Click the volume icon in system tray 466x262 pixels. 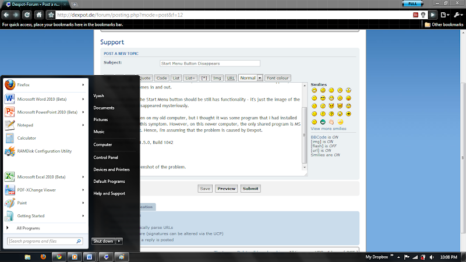click(432, 257)
